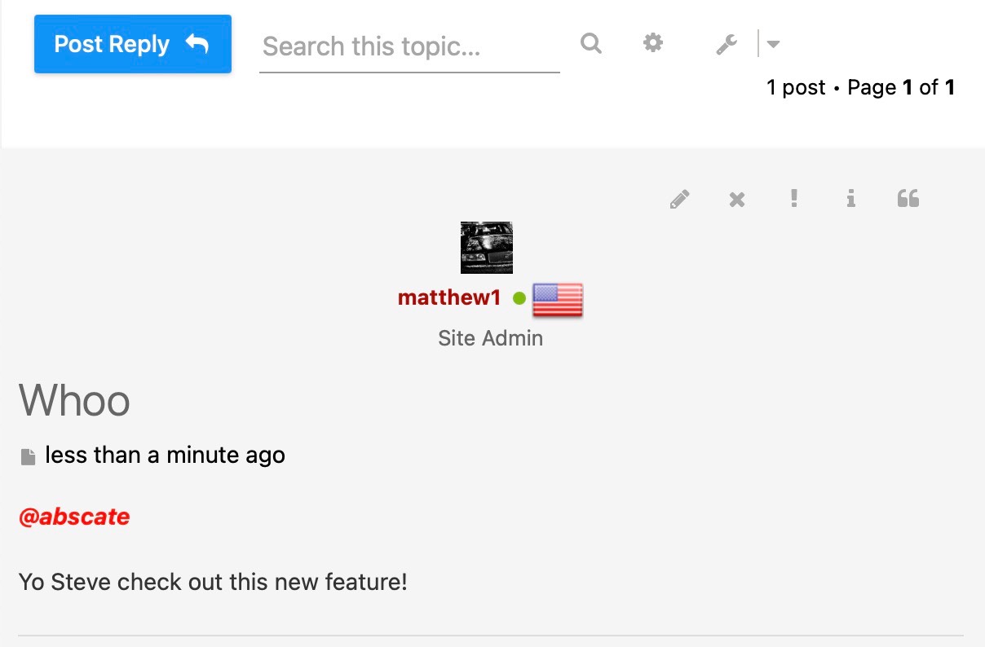985x647 pixels.
Task: Visit the matthew1 profile link
Action: point(449,298)
